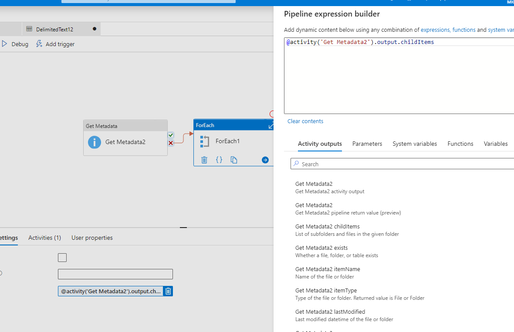The image size is (514, 332).
Task: Select the DelimitedText12 editor tab
Action: 61,29
